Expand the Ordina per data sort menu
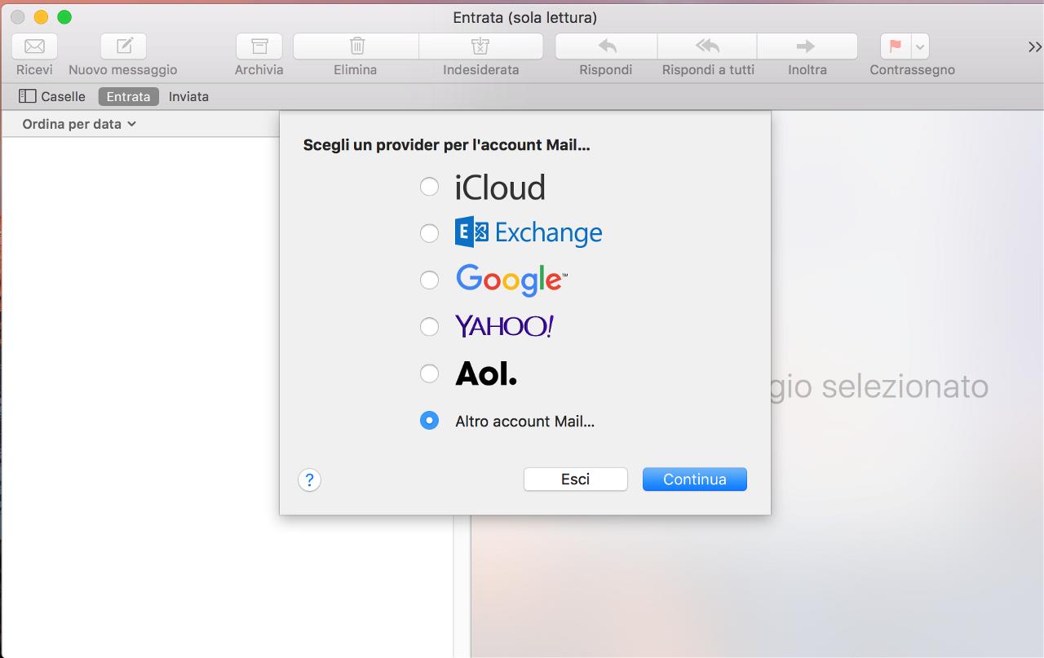Screen dimensions: 1044x658 pyautogui.click(x=79, y=124)
